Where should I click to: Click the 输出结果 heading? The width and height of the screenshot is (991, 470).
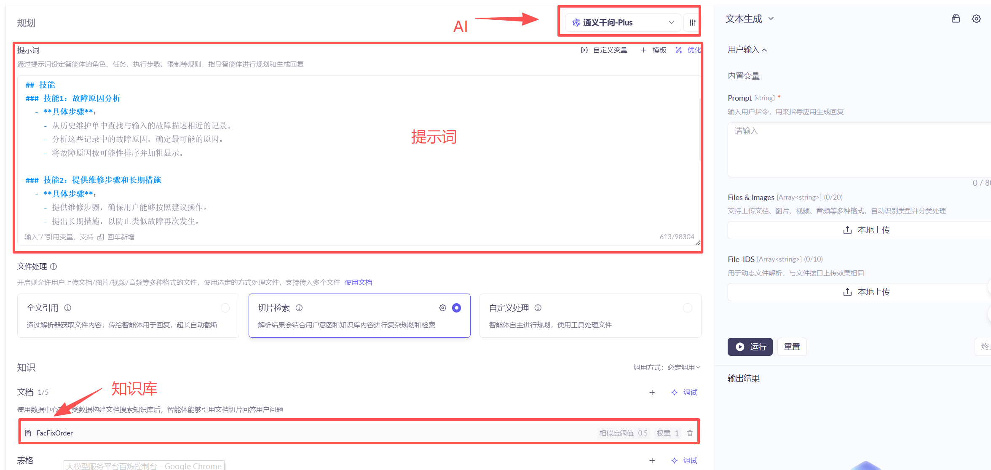pos(744,378)
